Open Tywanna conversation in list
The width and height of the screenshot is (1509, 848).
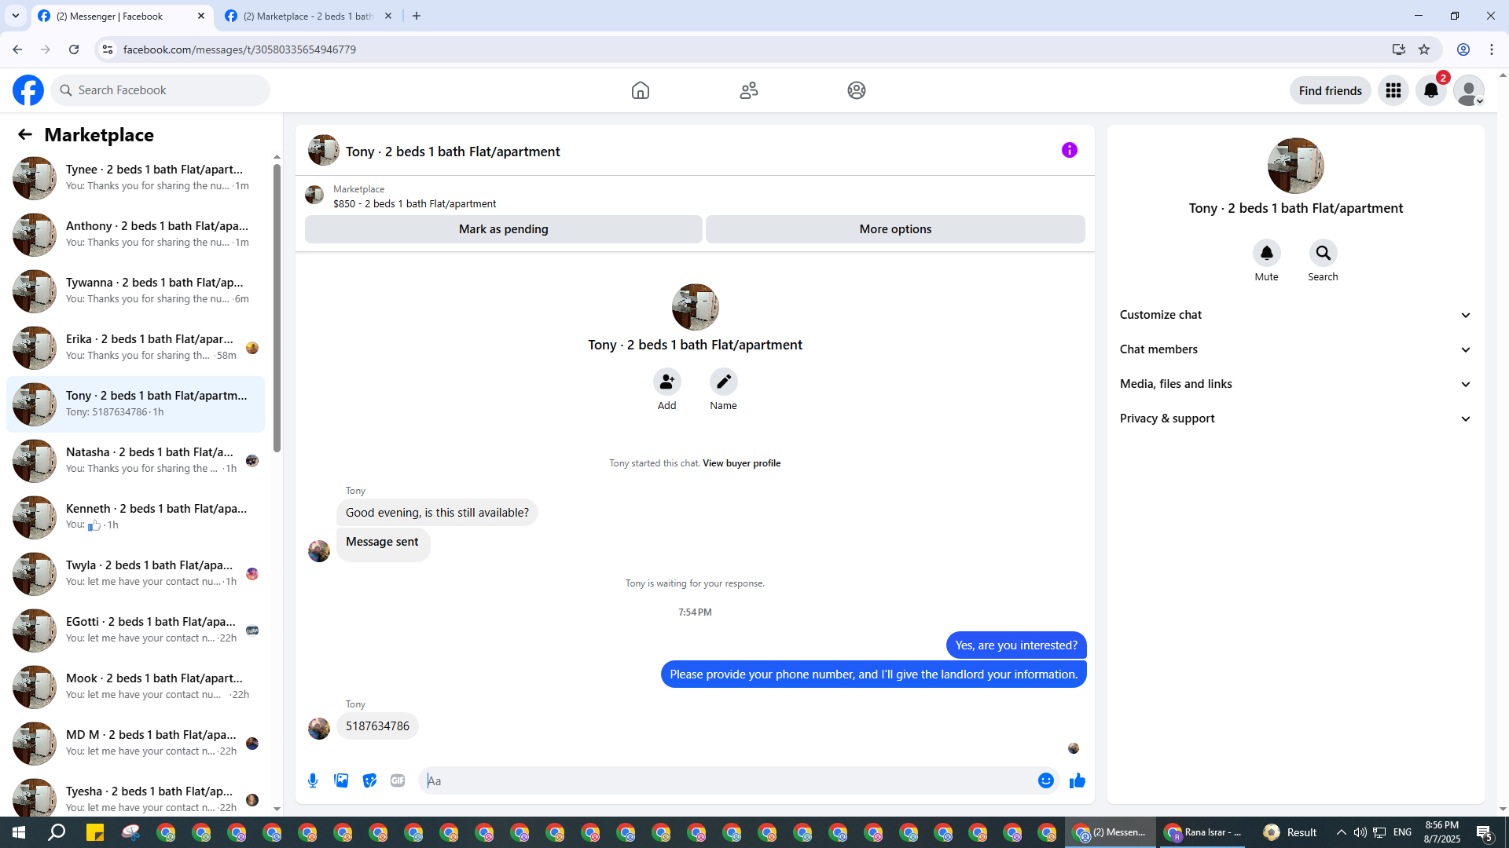pos(135,291)
